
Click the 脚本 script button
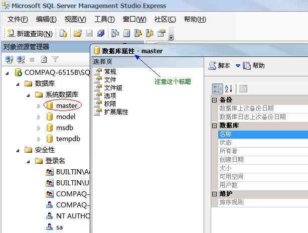(x=219, y=66)
